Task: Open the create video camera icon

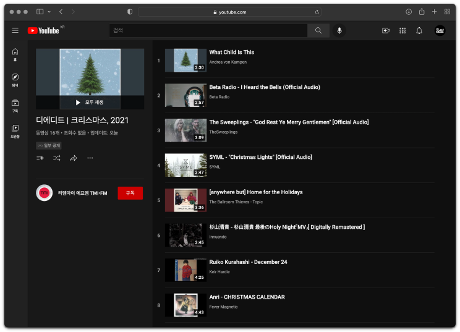Action: (385, 30)
